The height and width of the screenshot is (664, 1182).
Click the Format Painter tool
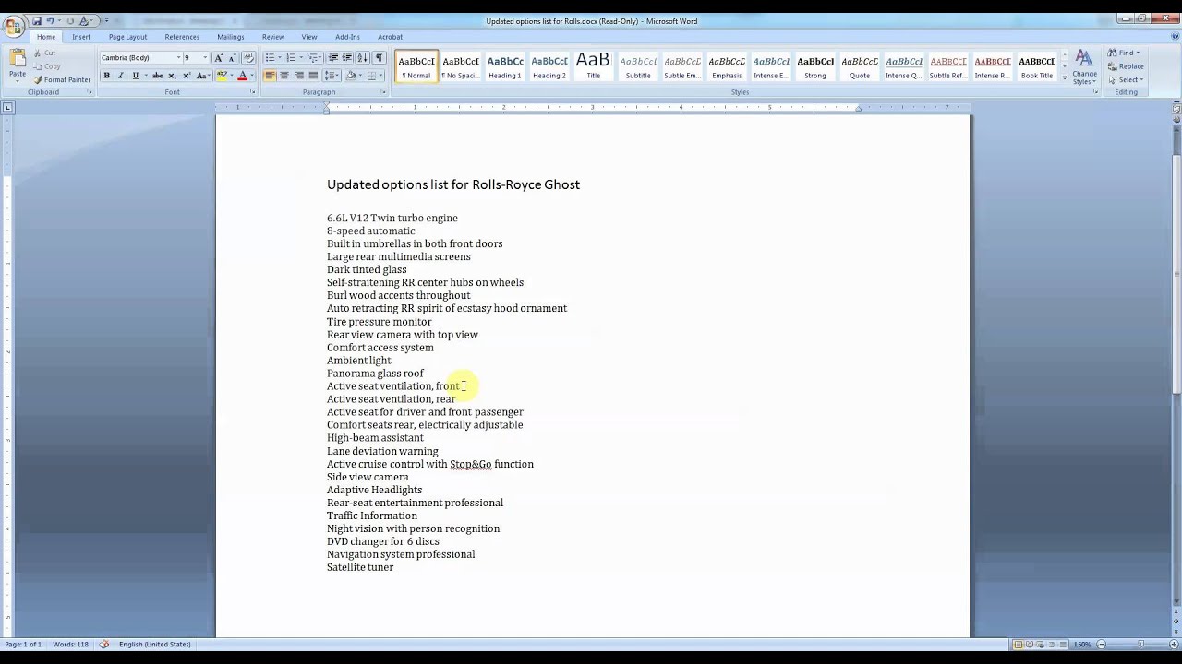[62, 79]
